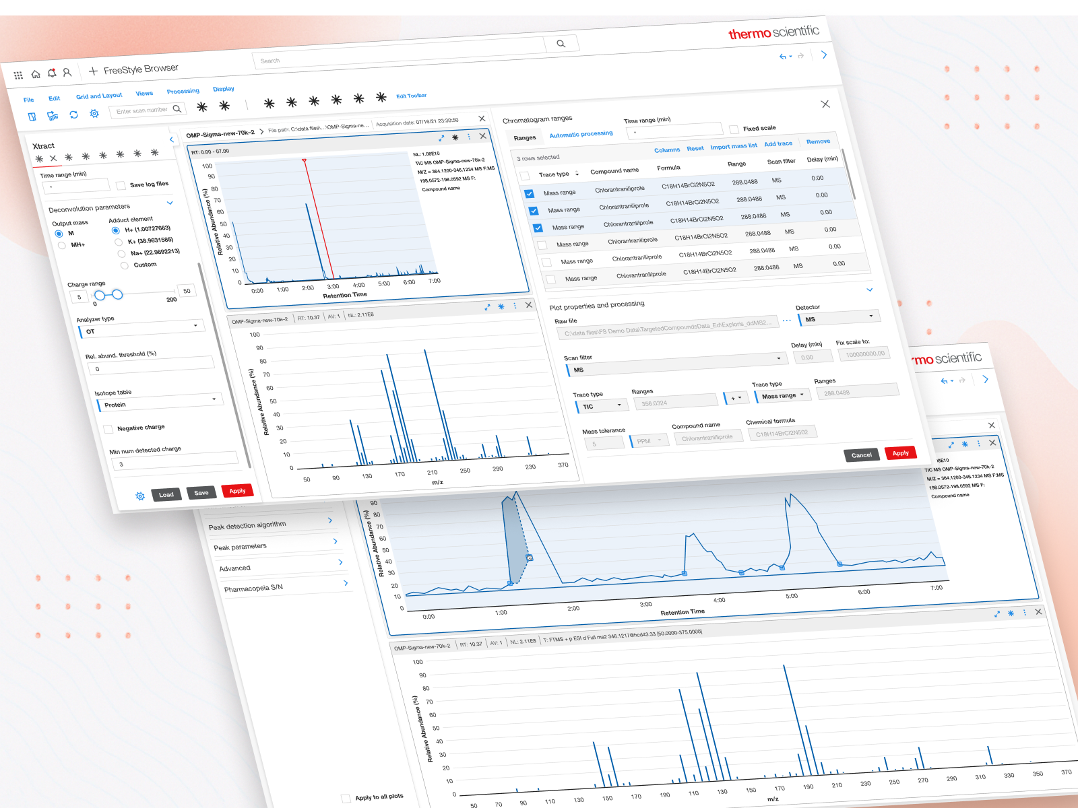Click Import mass list link
Screen dimensions: 1078x808
pyautogui.click(x=734, y=146)
